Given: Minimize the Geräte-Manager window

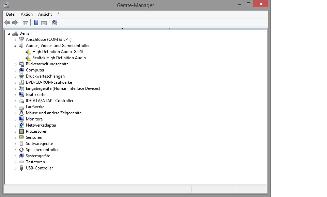Looking at the screenshot, I should (x=239, y=4).
